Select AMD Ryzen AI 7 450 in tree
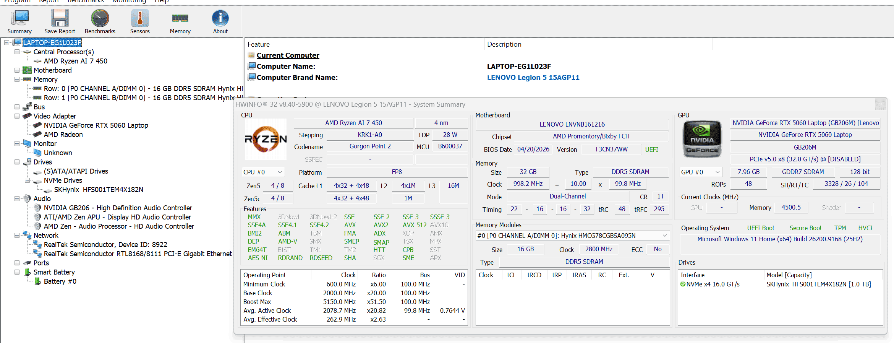894x343 pixels. pos(75,61)
